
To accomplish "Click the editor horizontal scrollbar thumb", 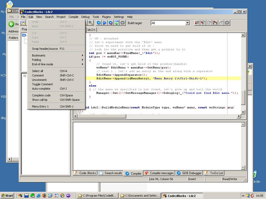I will [x=101, y=116].
